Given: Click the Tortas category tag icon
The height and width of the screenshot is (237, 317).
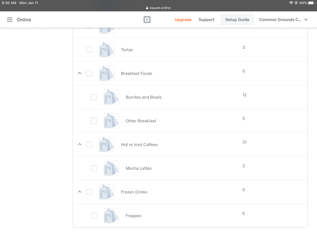Looking at the screenshot, I should [107, 50].
